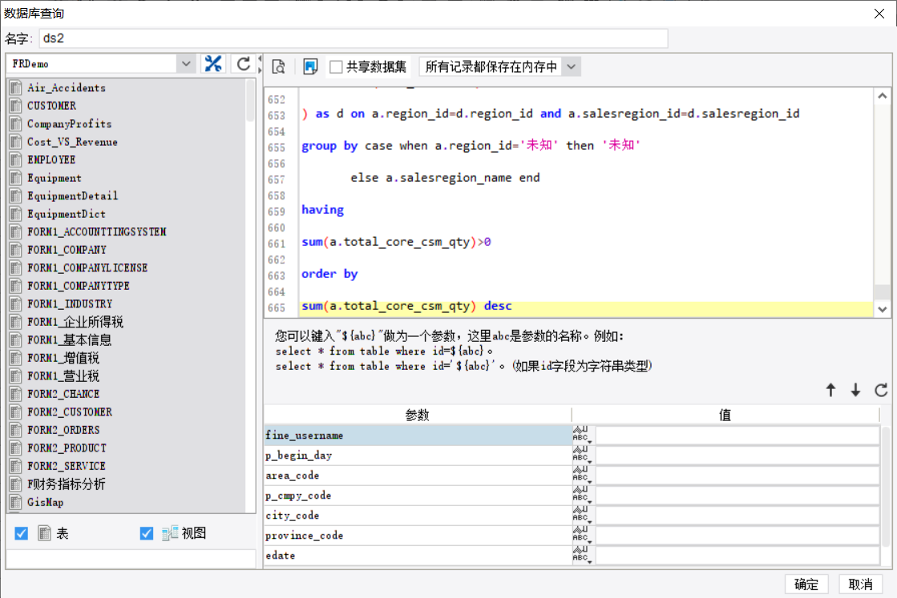Click the 取消 button
Viewport: 897px width, 598px height.
[860, 584]
